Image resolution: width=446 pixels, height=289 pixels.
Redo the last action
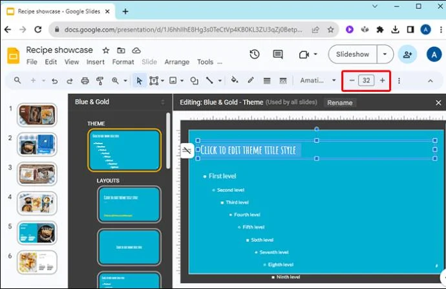pyautogui.click(x=69, y=81)
